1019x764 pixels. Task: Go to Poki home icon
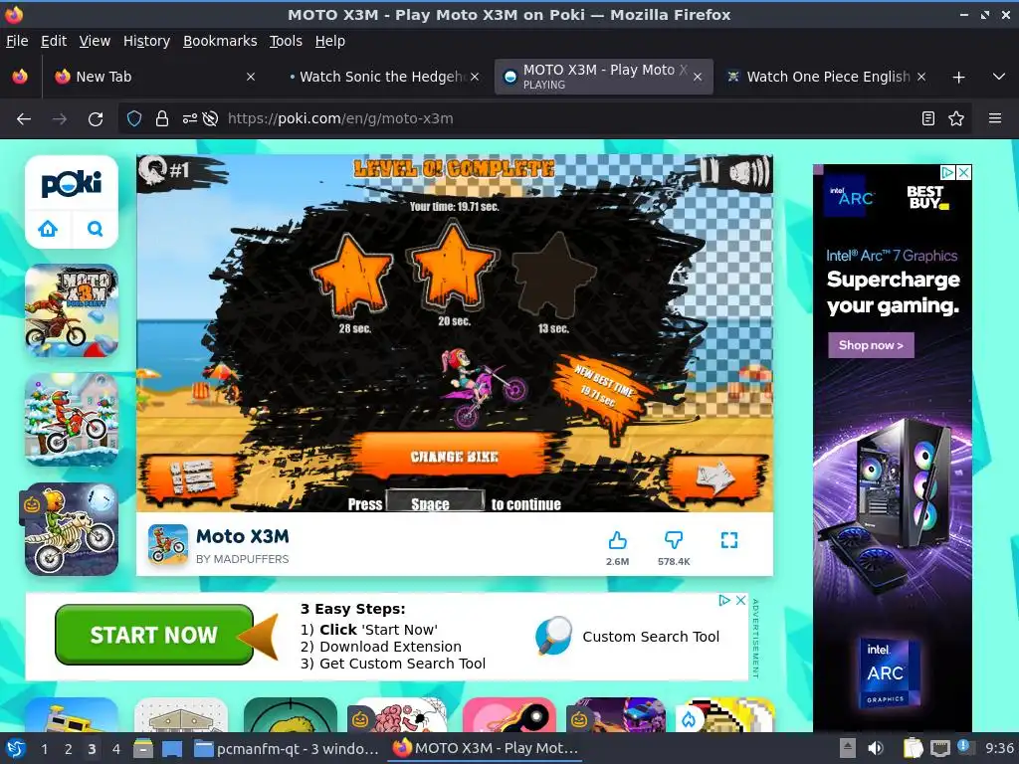pos(48,229)
